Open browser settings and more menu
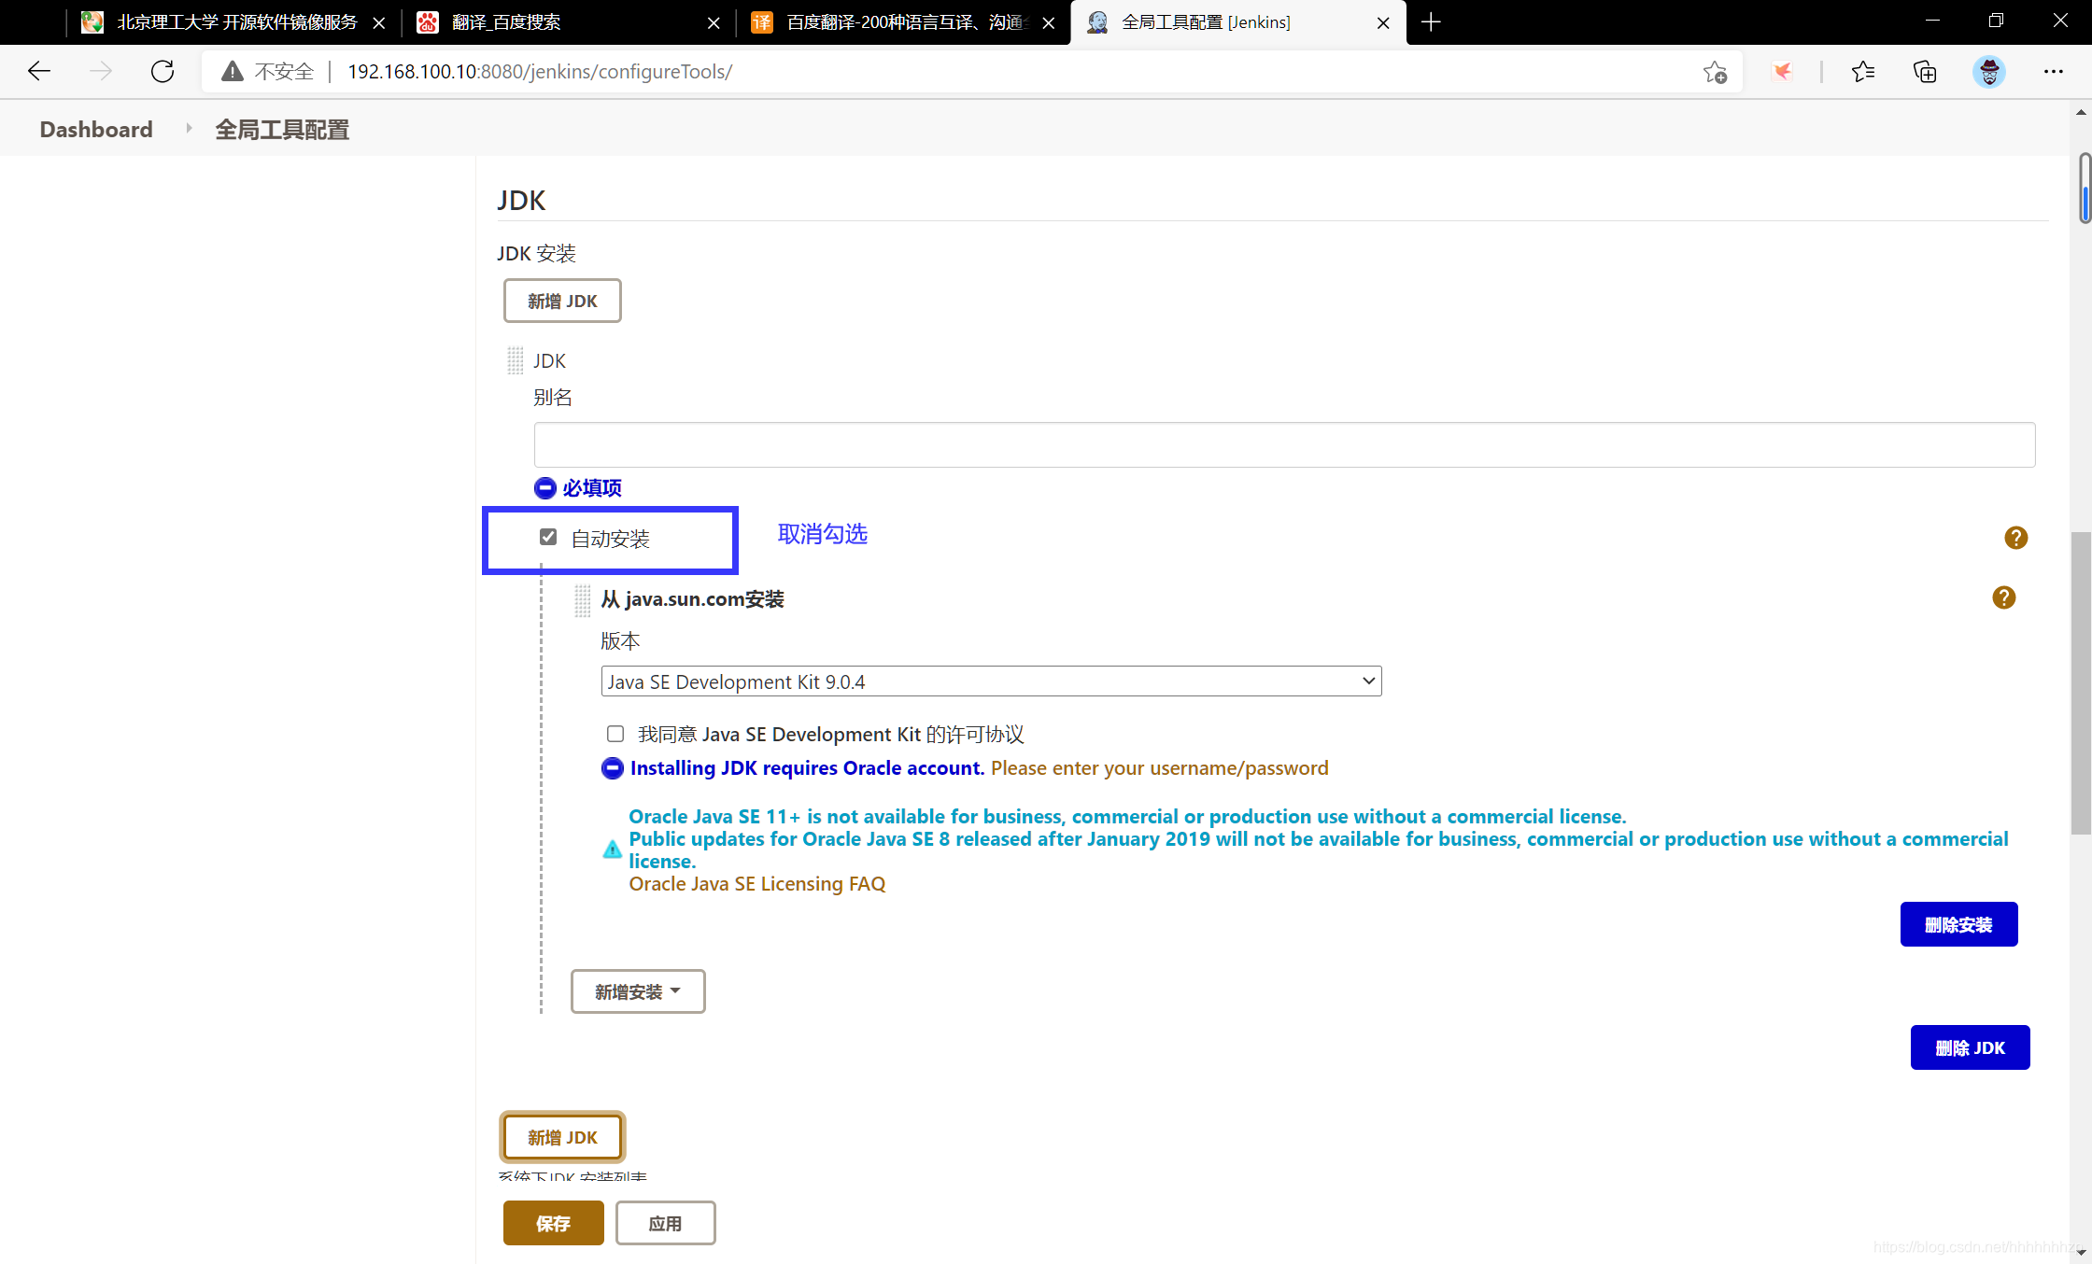Screen dimensions: 2092x1264 pyautogui.click(x=2053, y=72)
